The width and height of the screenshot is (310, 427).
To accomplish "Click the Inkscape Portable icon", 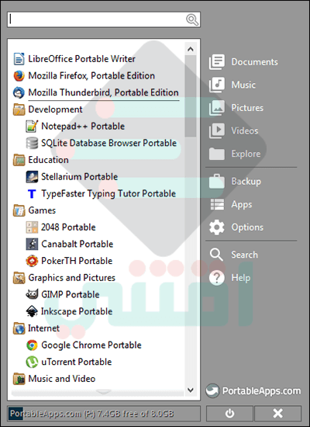I will (32, 311).
